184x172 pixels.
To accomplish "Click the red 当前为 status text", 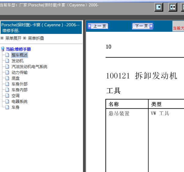I will pyautogui.click(x=179, y=28).
